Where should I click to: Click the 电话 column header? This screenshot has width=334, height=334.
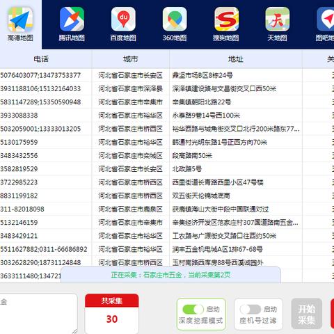41,59
